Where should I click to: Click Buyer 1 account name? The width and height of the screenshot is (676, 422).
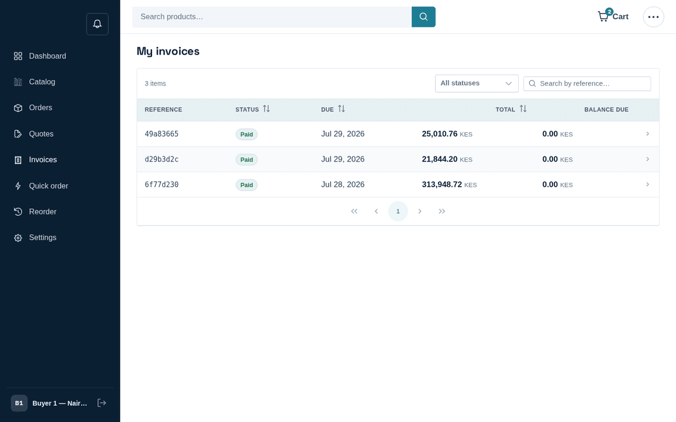tap(60, 403)
